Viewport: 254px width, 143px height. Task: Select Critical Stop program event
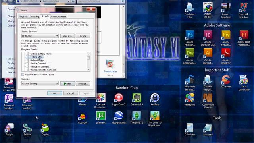tap(36, 57)
